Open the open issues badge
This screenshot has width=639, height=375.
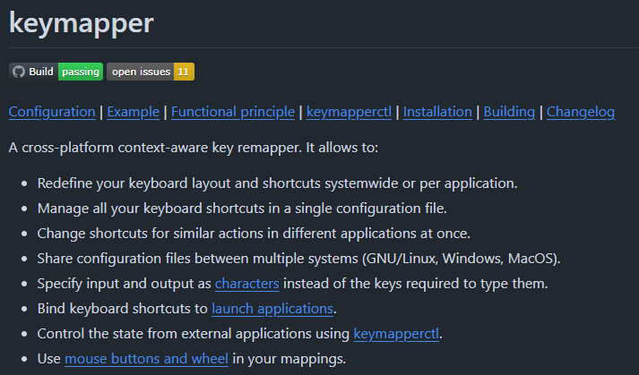[141, 72]
